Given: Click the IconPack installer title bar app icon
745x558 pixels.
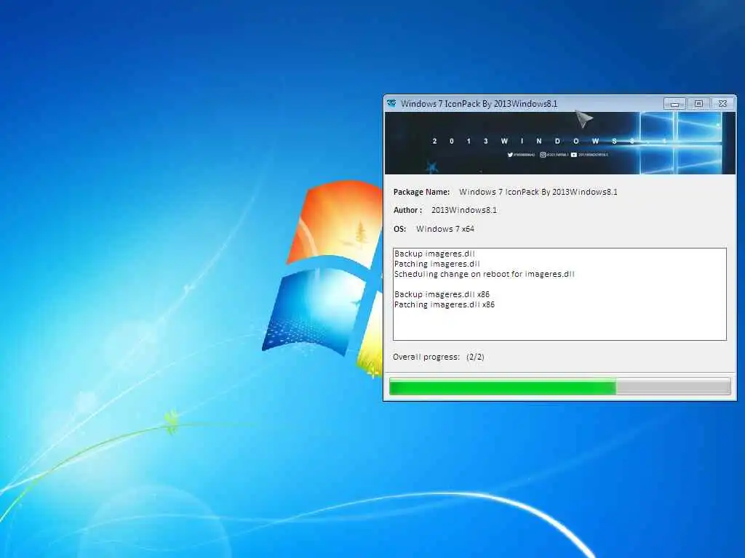Looking at the screenshot, I should [391, 103].
